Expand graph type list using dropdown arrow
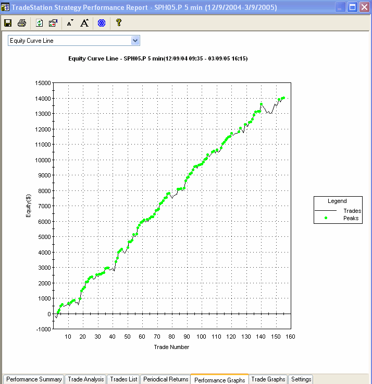The width and height of the screenshot is (372, 384). (135, 41)
